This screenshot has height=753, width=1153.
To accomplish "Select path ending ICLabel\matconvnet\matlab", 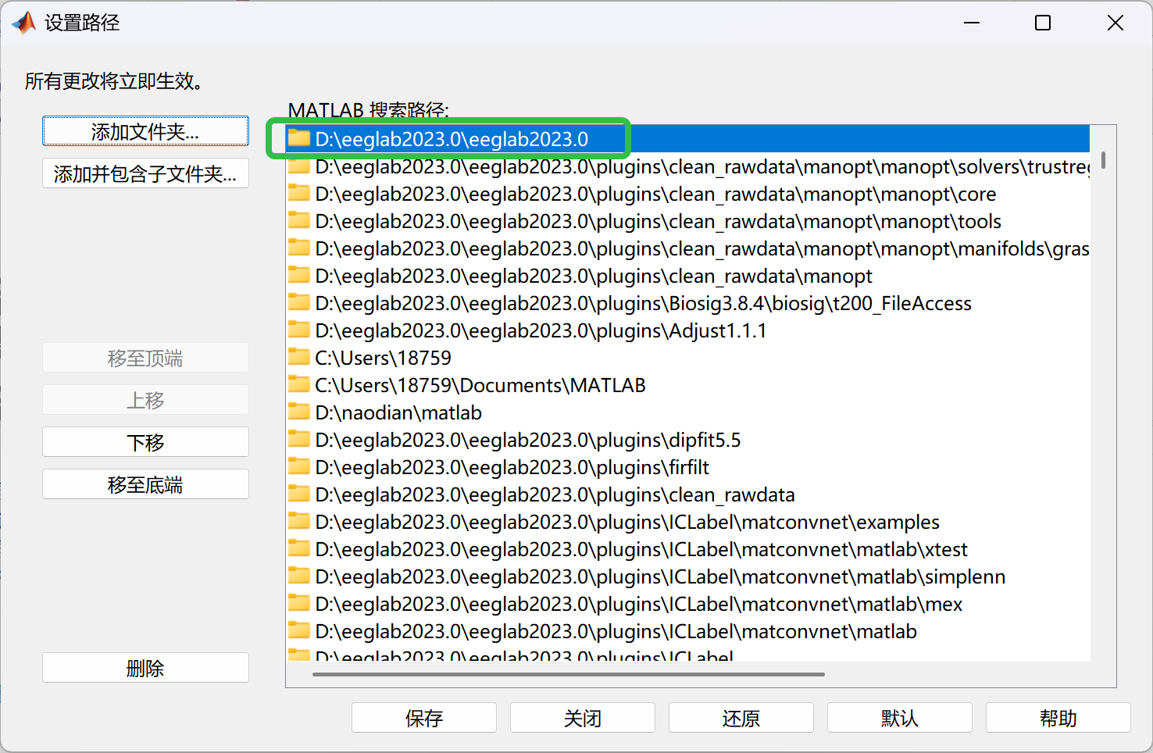I will 688,631.
